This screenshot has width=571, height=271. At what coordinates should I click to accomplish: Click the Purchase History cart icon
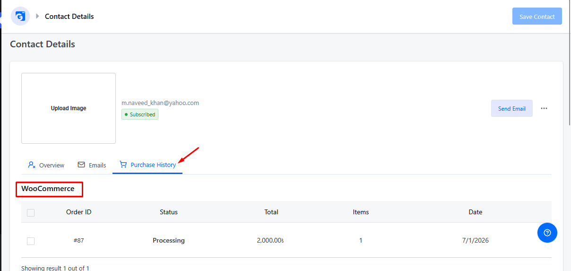[123, 165]
